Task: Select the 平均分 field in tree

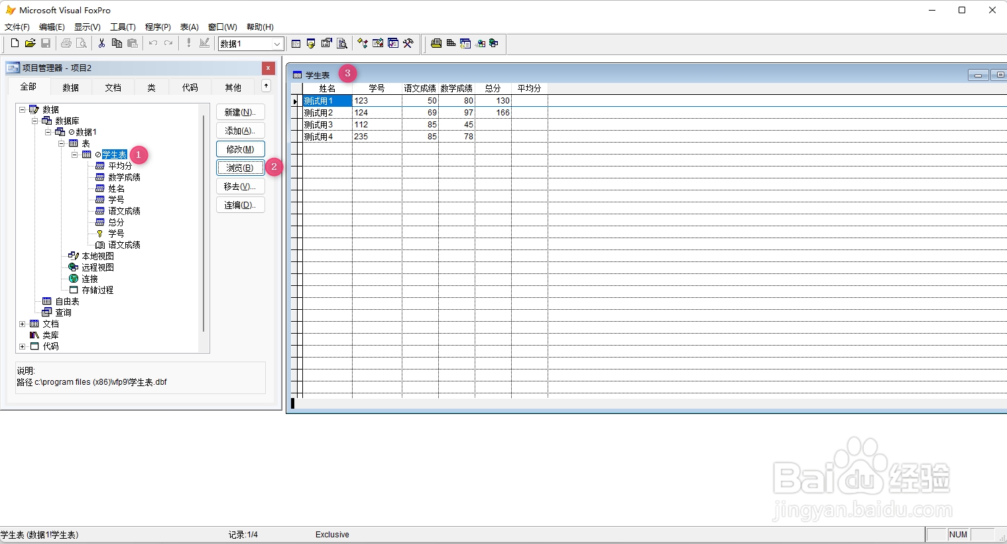Action: pos(120,166)
